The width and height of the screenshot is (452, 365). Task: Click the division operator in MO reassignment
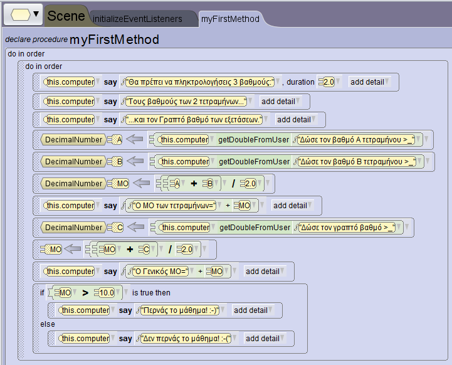click(x=170, y=249)
